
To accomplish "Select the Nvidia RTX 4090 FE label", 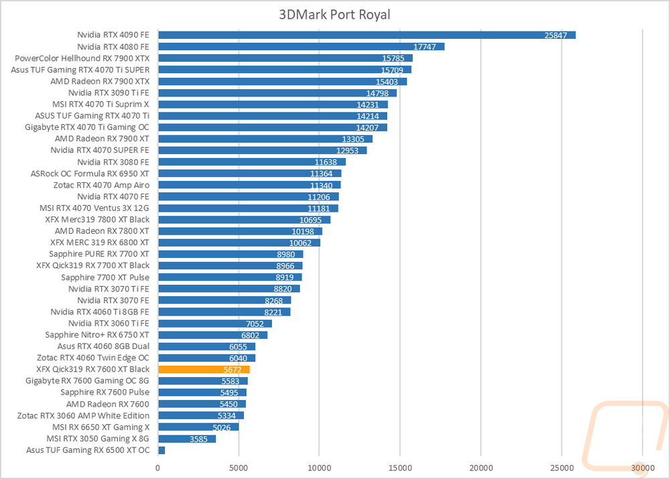I will (113, 35).
